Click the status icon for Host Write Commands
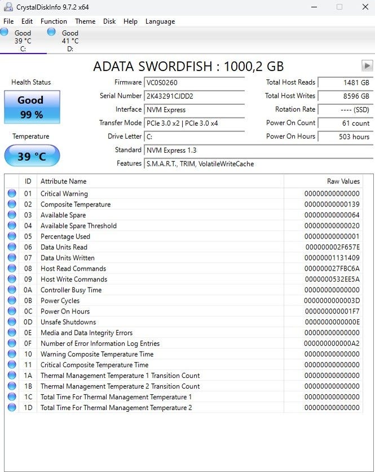 point(12,279)
